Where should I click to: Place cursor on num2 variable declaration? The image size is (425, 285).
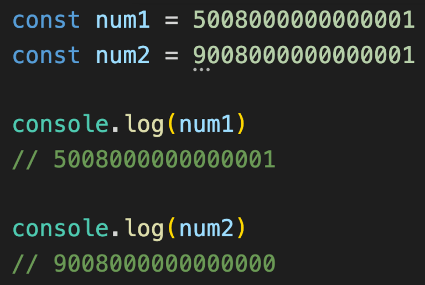tap(122, 55)
